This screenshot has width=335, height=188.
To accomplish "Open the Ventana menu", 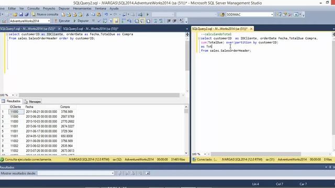I will click(x=100, y=8).
